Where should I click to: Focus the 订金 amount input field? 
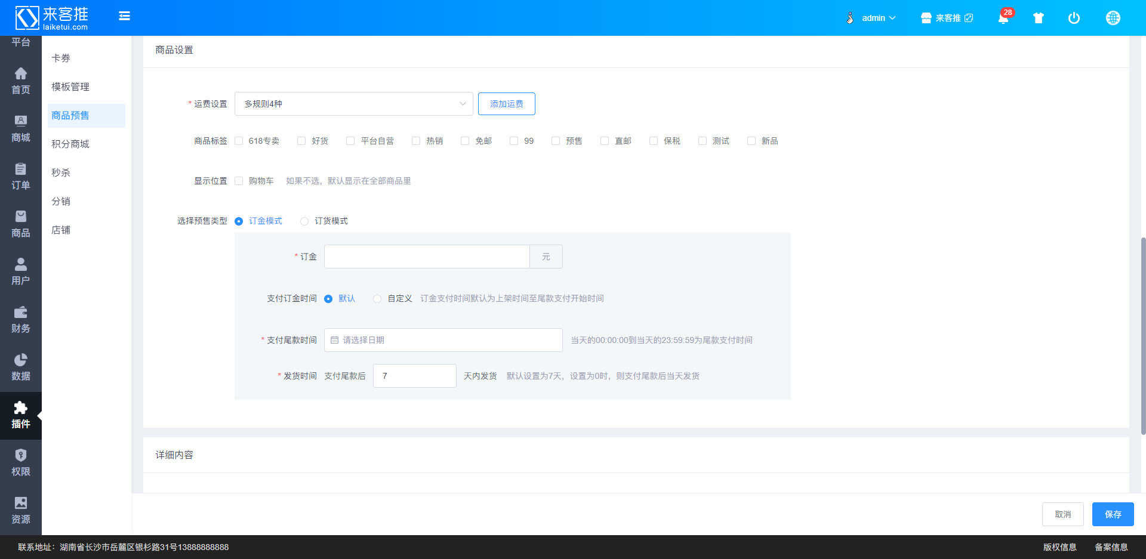click(427, 257)
